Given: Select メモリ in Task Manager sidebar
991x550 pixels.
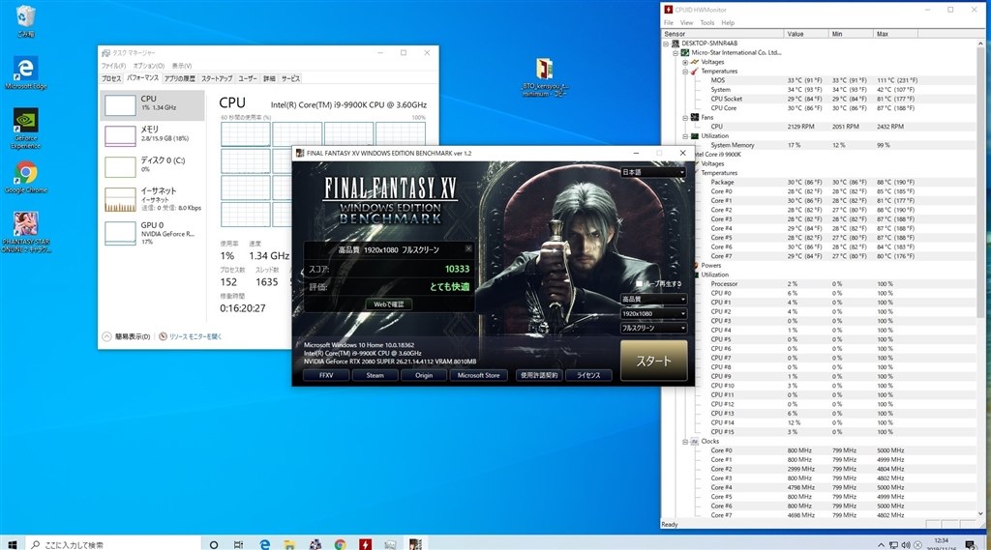Looking at the screenshot, I should 152,134.
